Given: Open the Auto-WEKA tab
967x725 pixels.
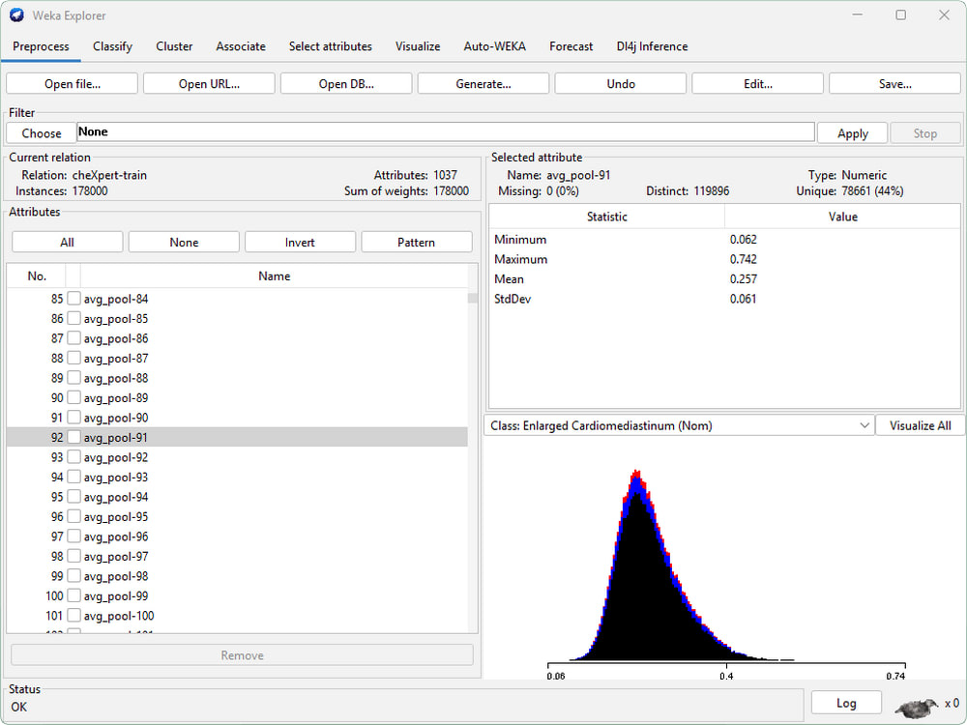Looking at the screenshot, I should click(x=494, y=46).
